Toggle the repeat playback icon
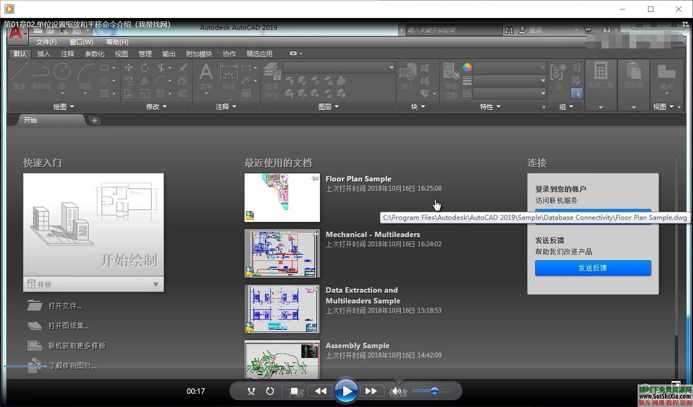693x407 pixels. (270, 391)
